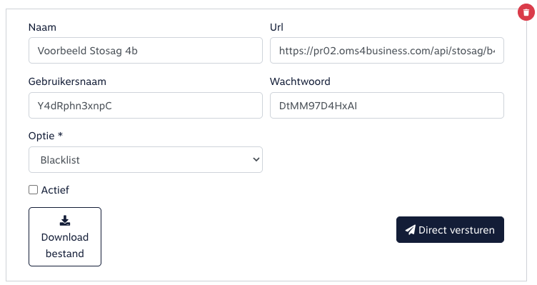The width and height of the screenshot is (537, 285).
Task: Click the Download bestand button
Action: point(65,236)
